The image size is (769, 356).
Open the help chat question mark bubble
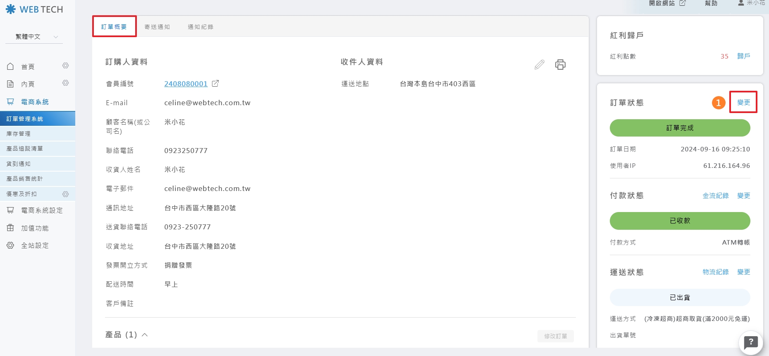(750, 342)
